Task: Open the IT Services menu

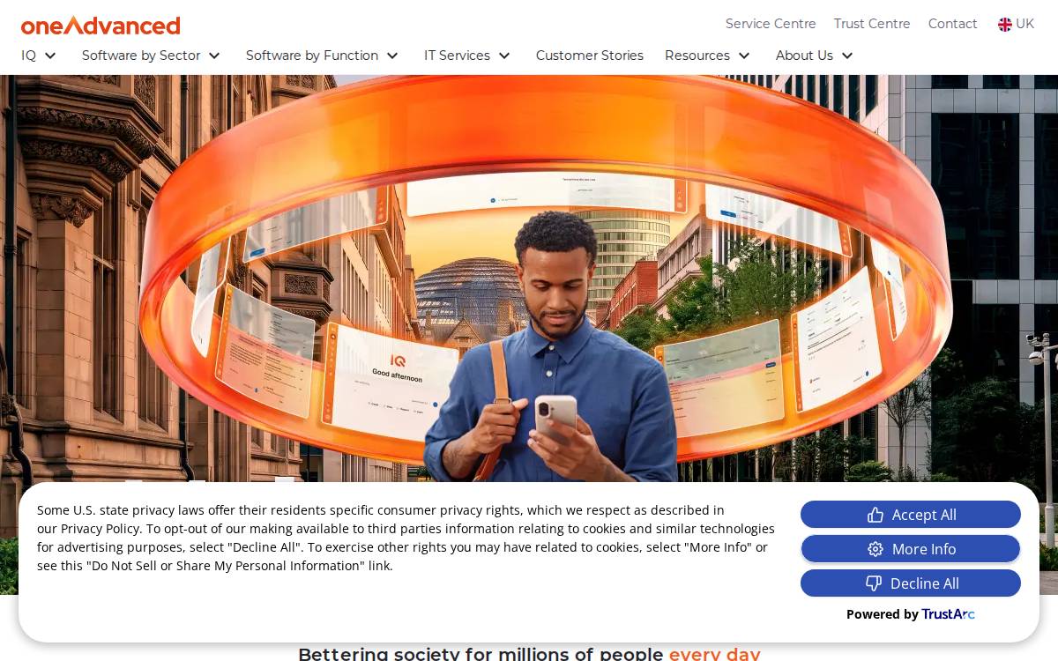Action: tap(457, 56)
